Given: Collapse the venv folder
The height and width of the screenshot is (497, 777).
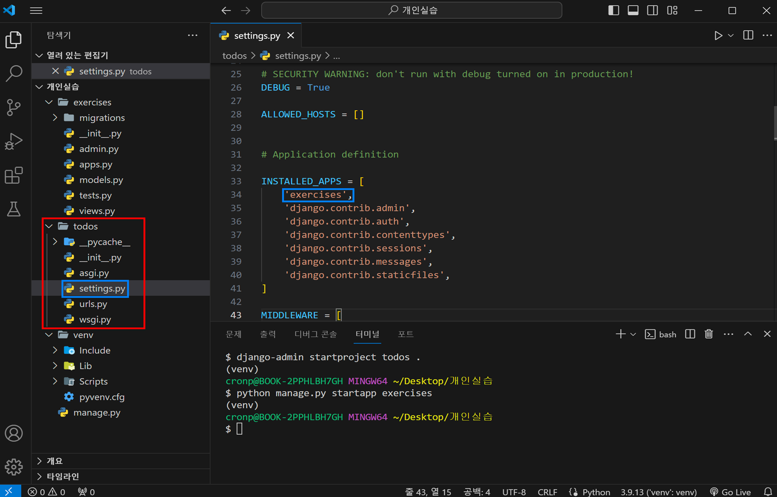Looking at the screenshot, I should coord(121,335).
